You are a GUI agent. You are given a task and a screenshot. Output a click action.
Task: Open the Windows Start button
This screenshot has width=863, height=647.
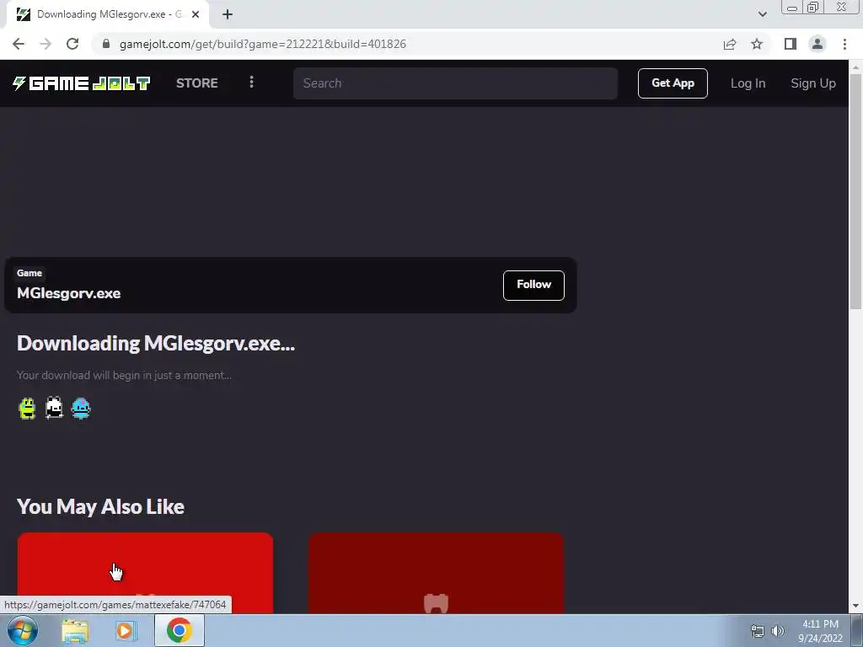click(23, 630)
